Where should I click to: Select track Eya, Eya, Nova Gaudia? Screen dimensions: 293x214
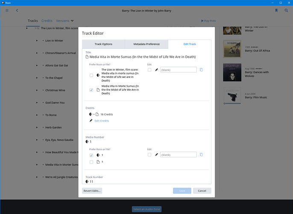[x=59, y=140]
